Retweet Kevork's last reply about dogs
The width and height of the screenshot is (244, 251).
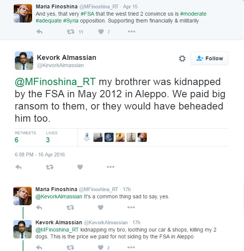coord(70,248)
